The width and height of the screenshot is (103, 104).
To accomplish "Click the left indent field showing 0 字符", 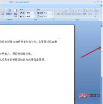I will [29, 13].
